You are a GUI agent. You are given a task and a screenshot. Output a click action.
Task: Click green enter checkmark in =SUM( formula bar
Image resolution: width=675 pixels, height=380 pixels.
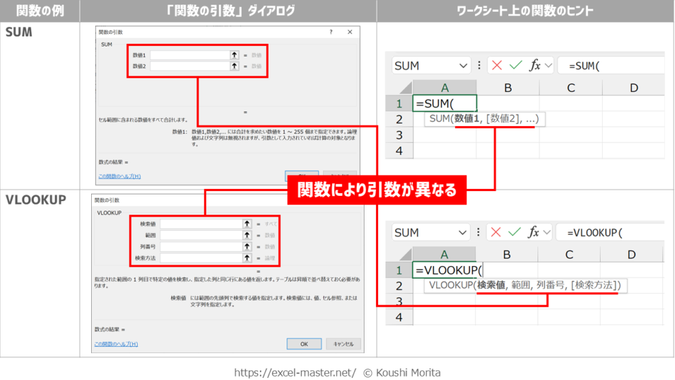[x=516, y=65]
